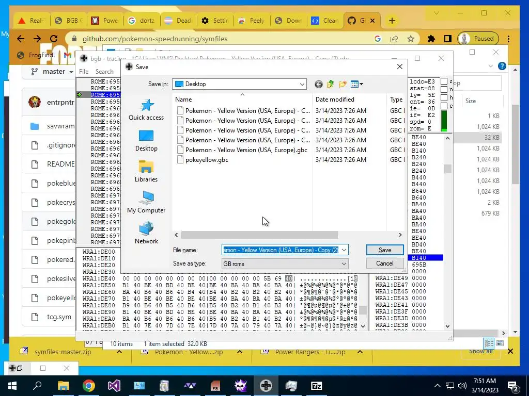Select highlighted B140 stack entry in bgb
The image size is (529, 396).
coord(426,258)
